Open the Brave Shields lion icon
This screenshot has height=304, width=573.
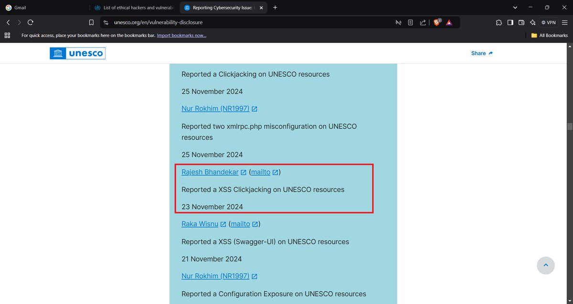[437, 22]
